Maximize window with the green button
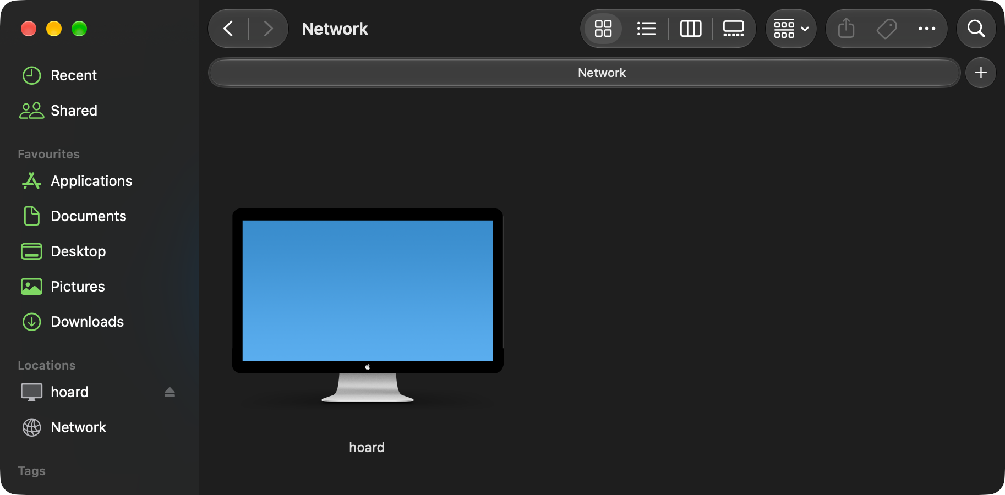Image resolution: width=1005 pixels, height=495 pixels. click(79, 29)
